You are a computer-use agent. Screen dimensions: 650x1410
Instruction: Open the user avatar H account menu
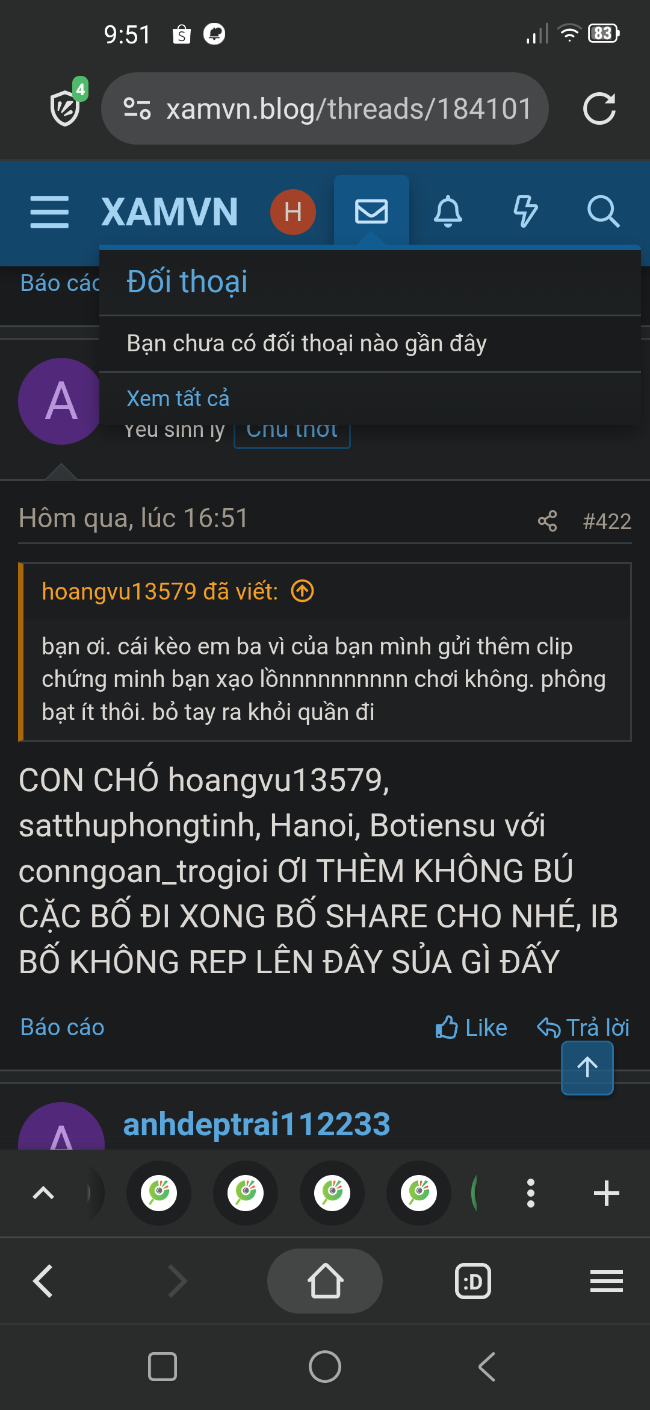(x=293, y=211)
